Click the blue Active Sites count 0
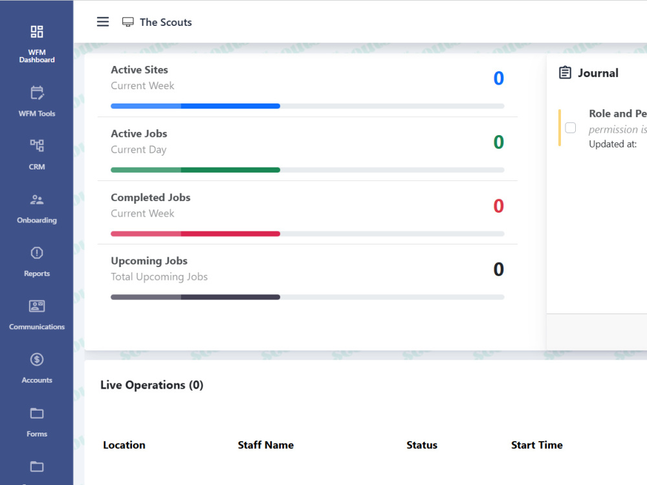Screen dimensions: 647x485 coord(498,78)
